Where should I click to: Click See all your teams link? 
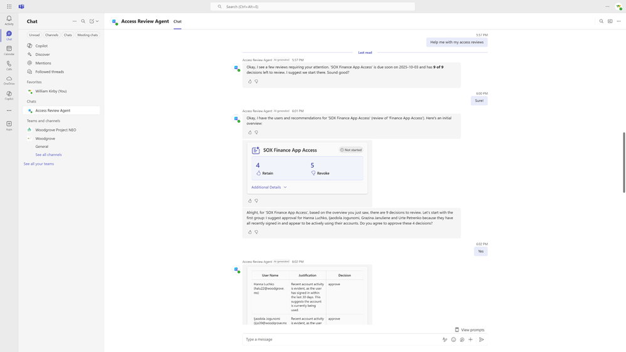pos(39,164)
